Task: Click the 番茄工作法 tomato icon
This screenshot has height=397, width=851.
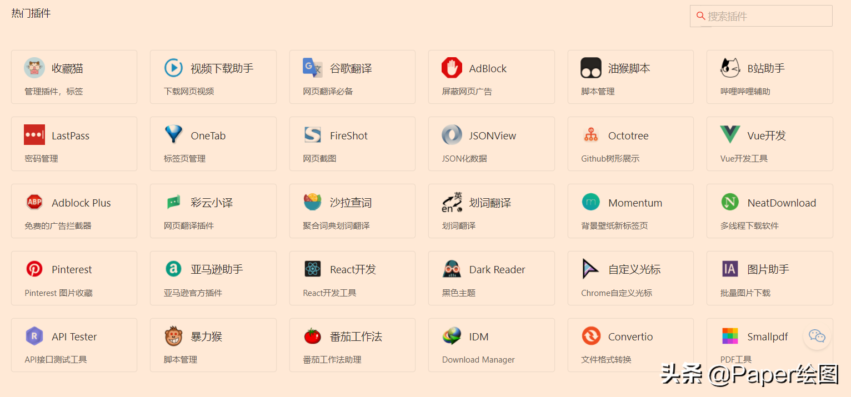Action: (313, 336)
